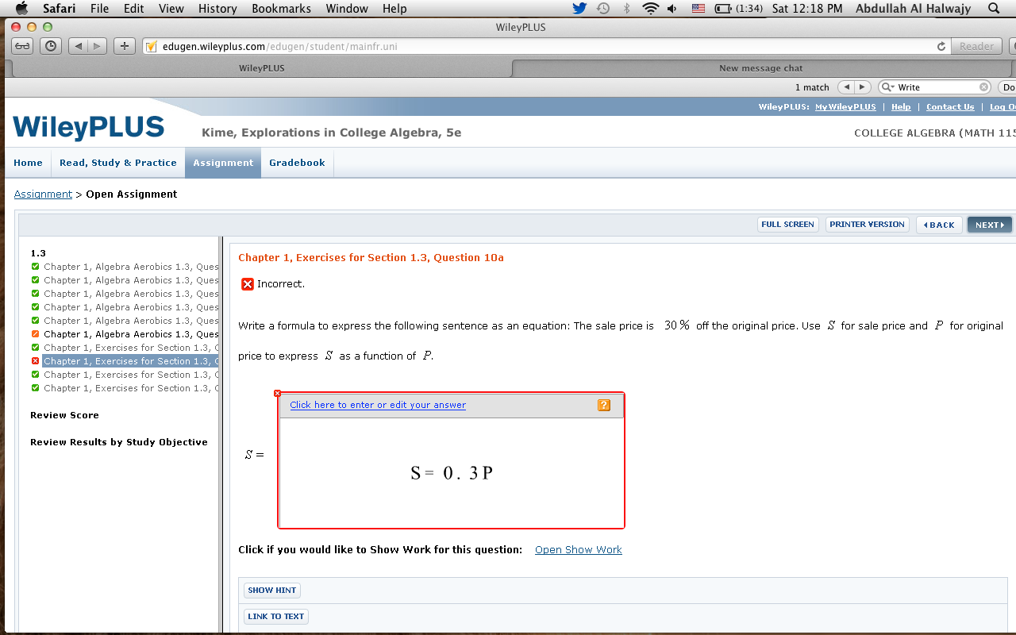The width and height of the screenshot is (1016, 635).
Task: Click the red Incorrect status icon
Action: click(x=248, y=284)
